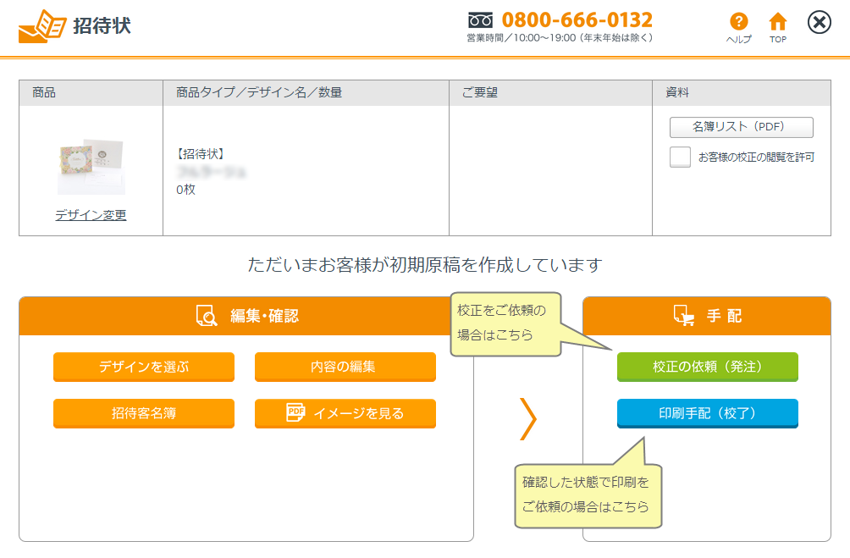The image size is (850, 558).
Task: Open the Help icon
Action: pos(738,22)
